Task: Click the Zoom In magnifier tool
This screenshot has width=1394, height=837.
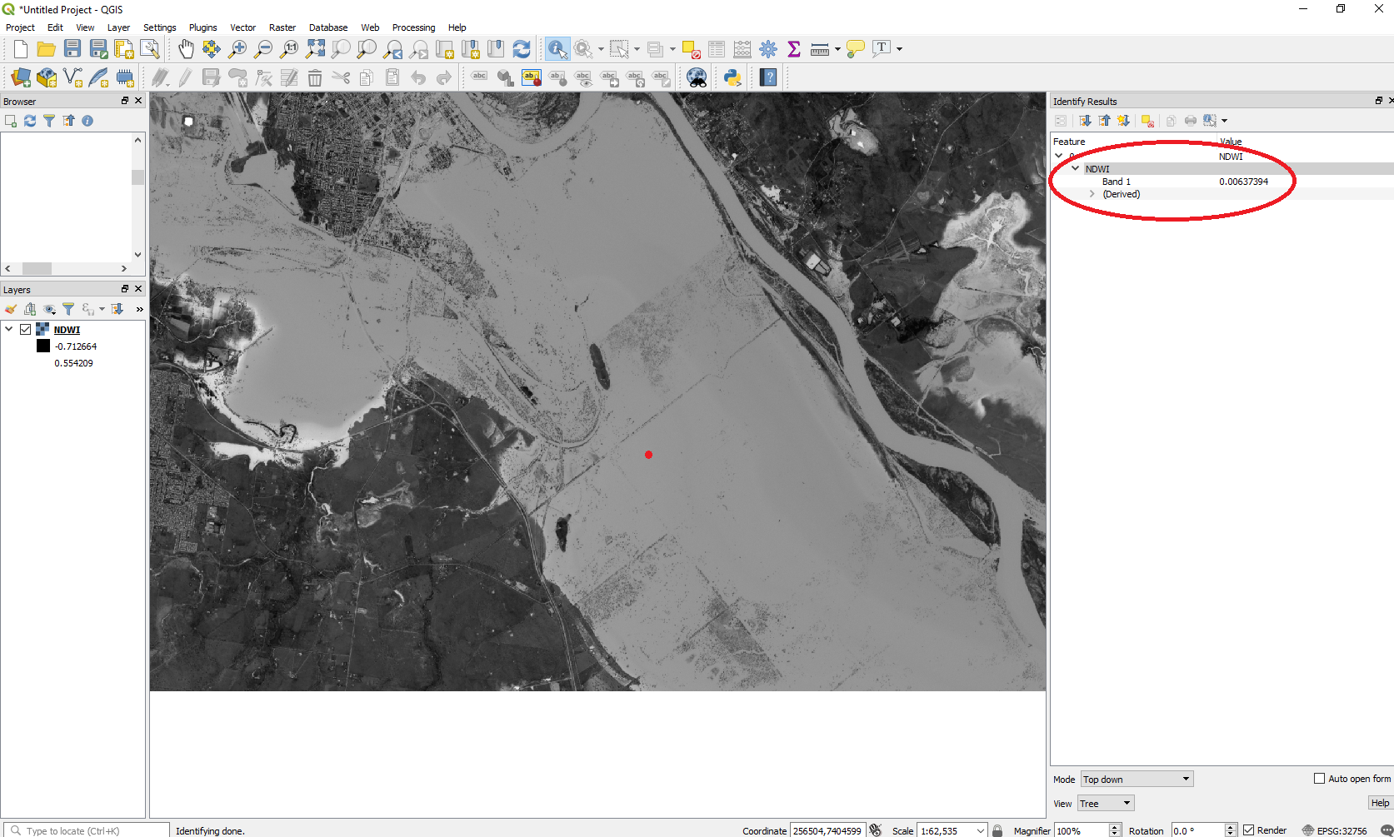Action: [237, 49]
